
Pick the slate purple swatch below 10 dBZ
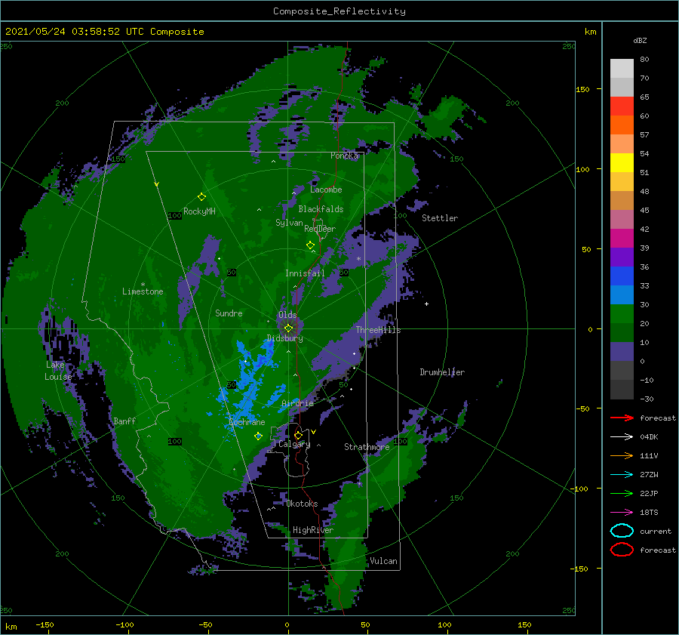pos(622,352)
